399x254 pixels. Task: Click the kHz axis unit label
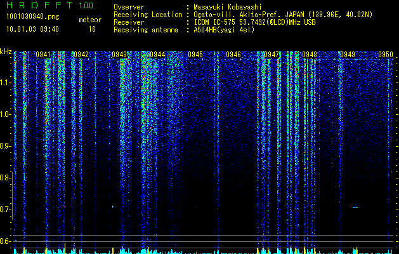(6, 51)
